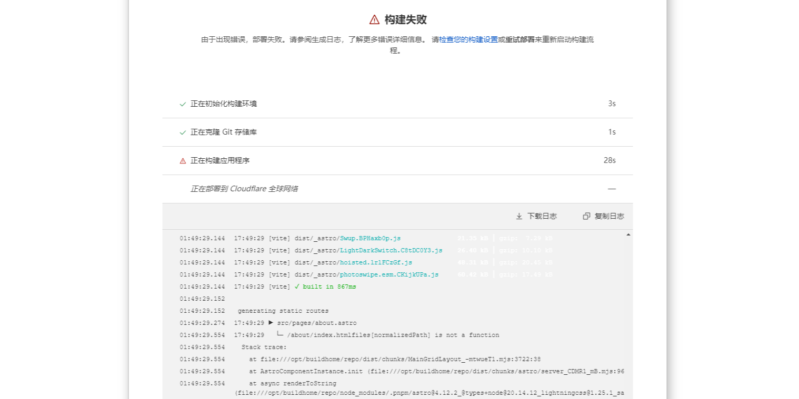Click the 01:49:29.152 timestamp of generating static routes
The width and height of the screenshot is (799, 399).
(202, 311)
